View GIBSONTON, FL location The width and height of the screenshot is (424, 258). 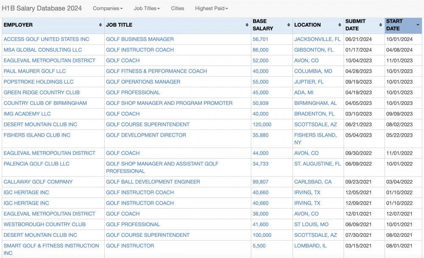tap(314, 50)
